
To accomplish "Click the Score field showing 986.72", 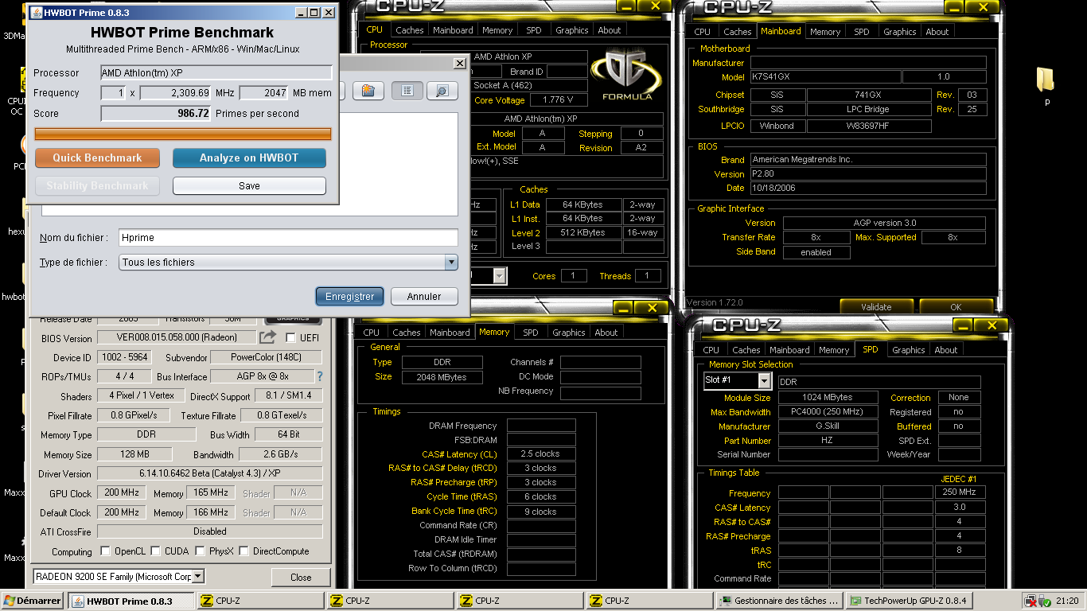I will pos(156,114).
